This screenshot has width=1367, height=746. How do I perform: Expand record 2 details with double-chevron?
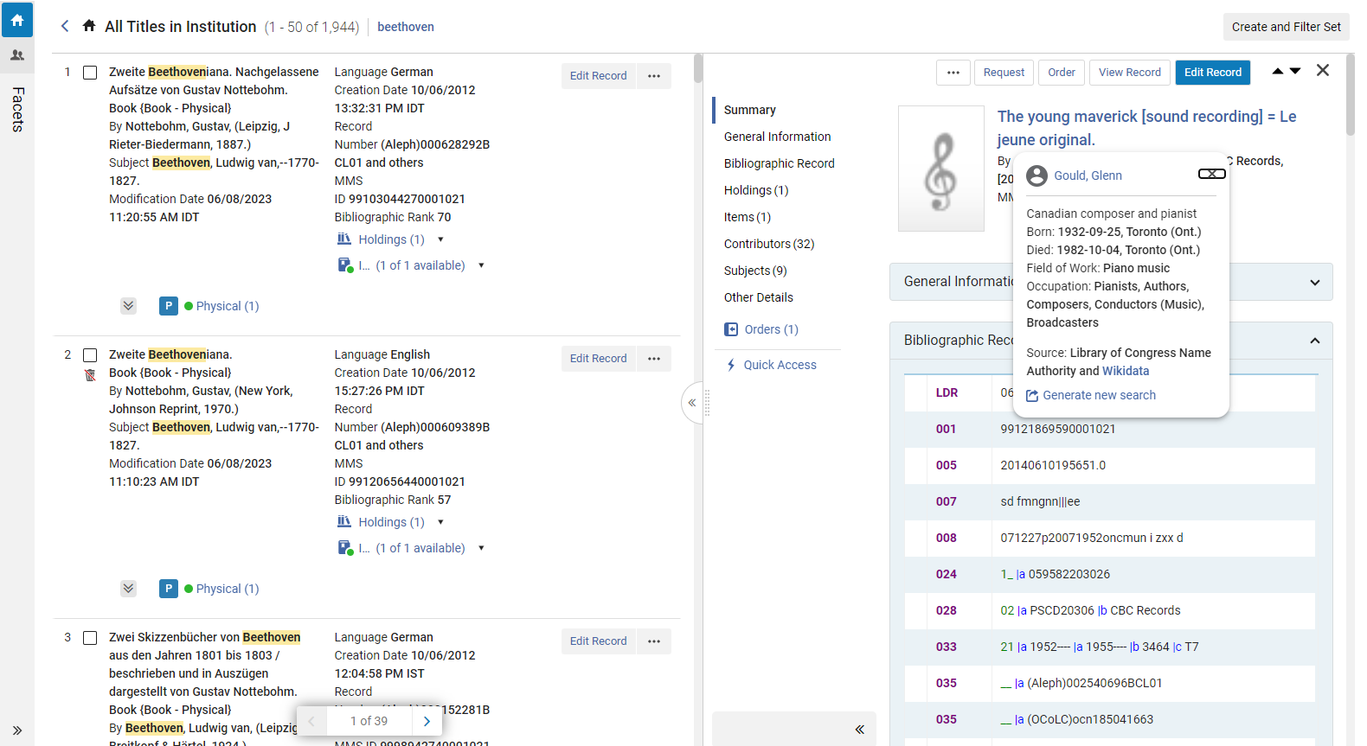128,588
